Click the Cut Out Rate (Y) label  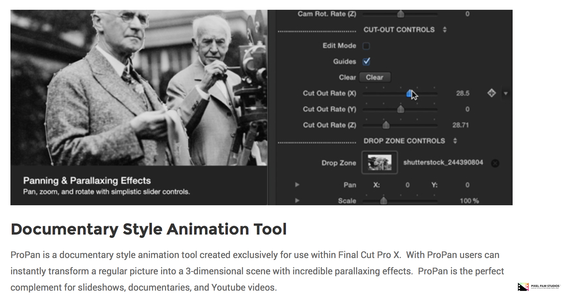329,109
